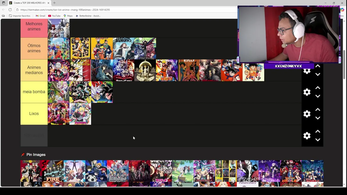347x195 pixels.
Task: Select the Code Geass image in Ótimos animes
Action: tap(145, 48)
